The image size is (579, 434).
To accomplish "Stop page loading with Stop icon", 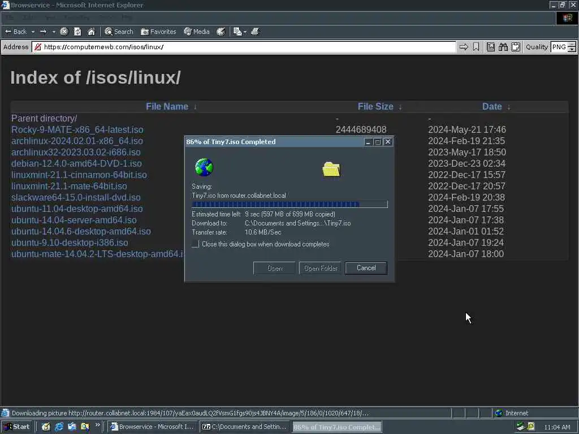I will click(x=64, y=32).
